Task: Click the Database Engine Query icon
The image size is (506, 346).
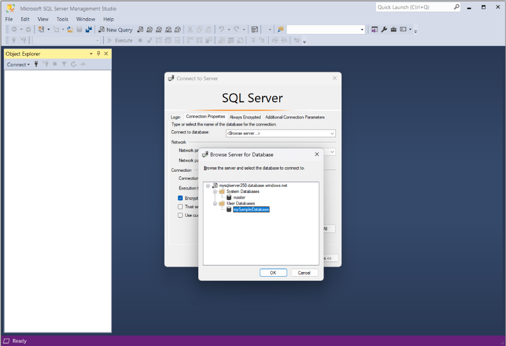Action: pos(140,30)
